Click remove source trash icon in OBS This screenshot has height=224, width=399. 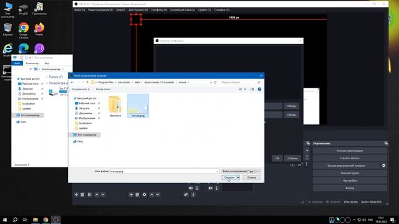[137, 195]
